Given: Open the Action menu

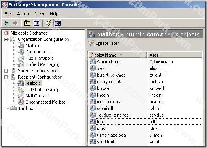Looking at the screenshot, I should [23, 14].
